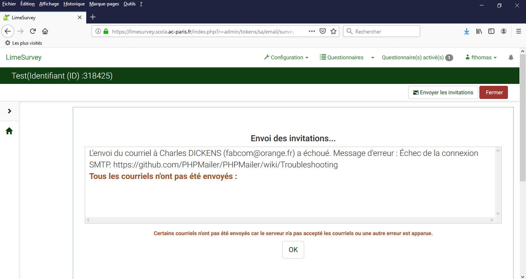Open the notifications bell icon

click(511, 57)
